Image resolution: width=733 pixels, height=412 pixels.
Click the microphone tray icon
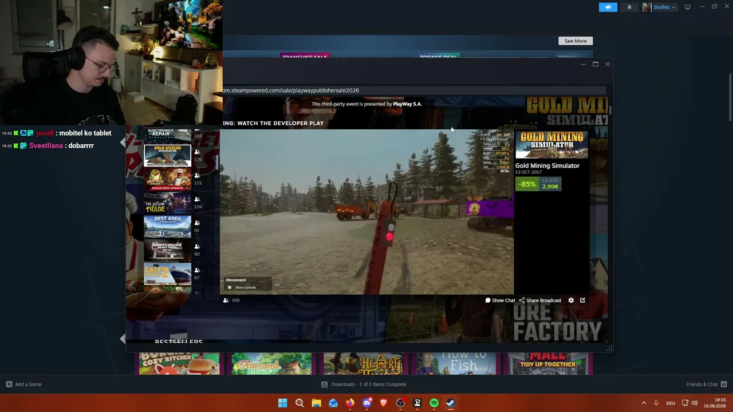coord(656,403)
